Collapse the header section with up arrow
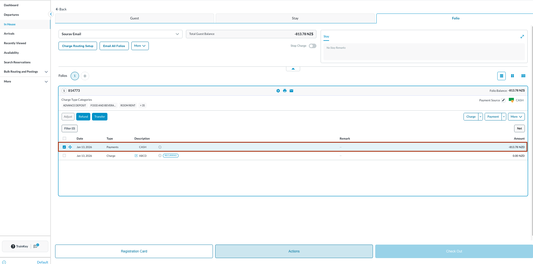 pos(293,69)
